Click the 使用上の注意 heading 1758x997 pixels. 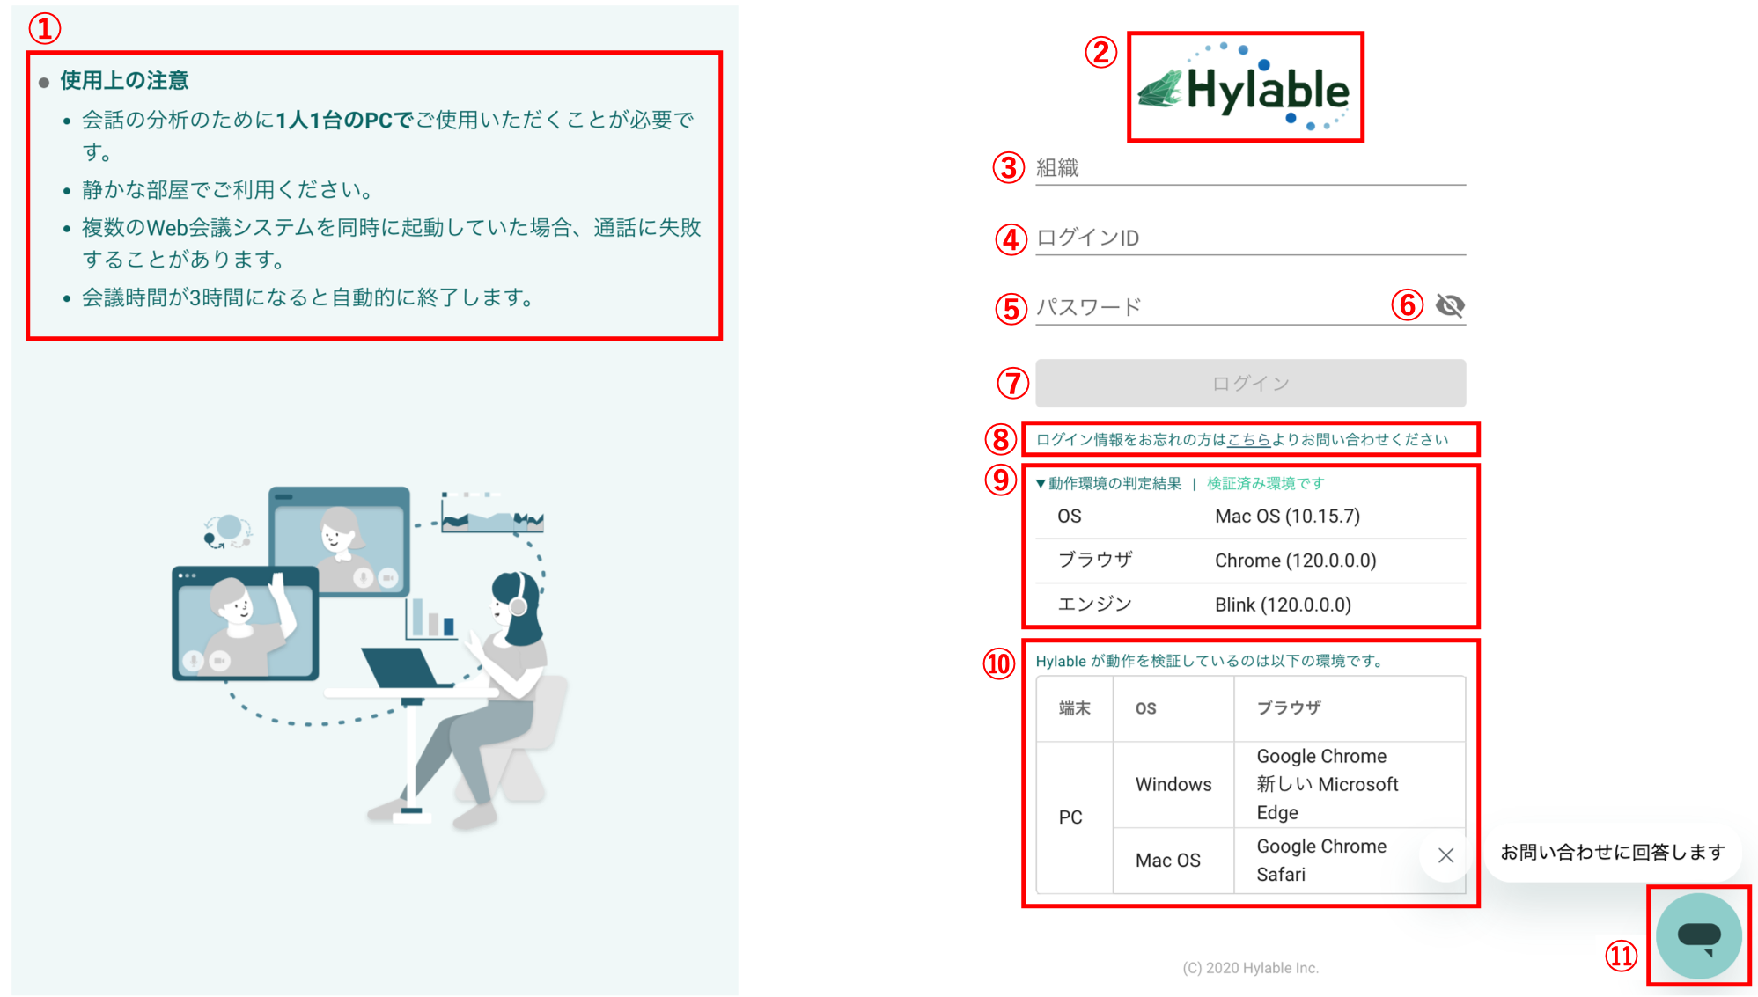pyautogui.click(x=124, y=81)
